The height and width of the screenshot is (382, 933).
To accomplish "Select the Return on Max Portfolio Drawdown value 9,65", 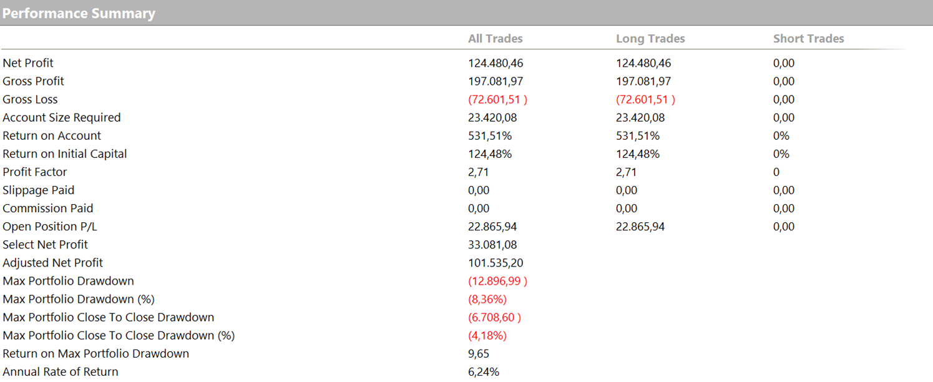I will [478, 353].
